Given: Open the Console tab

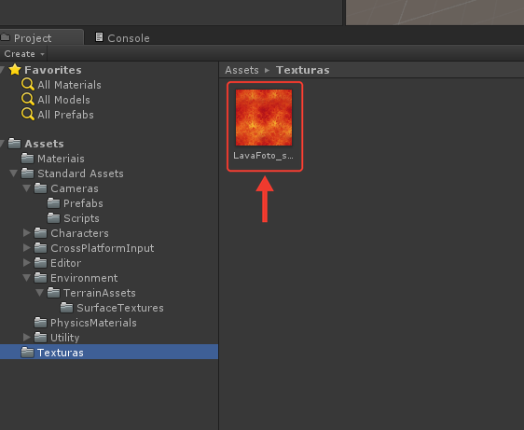Looking at the screenshot, I should (122, 38).
